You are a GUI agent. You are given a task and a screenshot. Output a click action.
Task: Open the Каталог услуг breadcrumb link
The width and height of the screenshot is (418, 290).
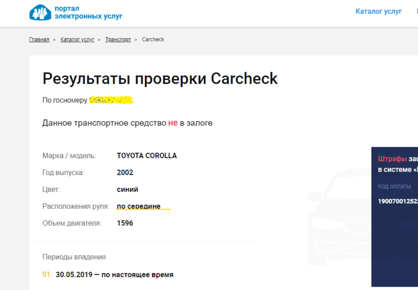[x=77, y=39]
